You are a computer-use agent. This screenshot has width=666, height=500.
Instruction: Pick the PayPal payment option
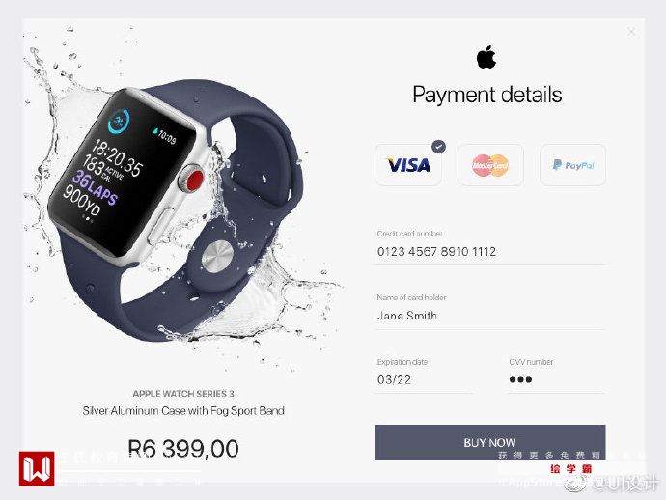[x=573, y=165]
